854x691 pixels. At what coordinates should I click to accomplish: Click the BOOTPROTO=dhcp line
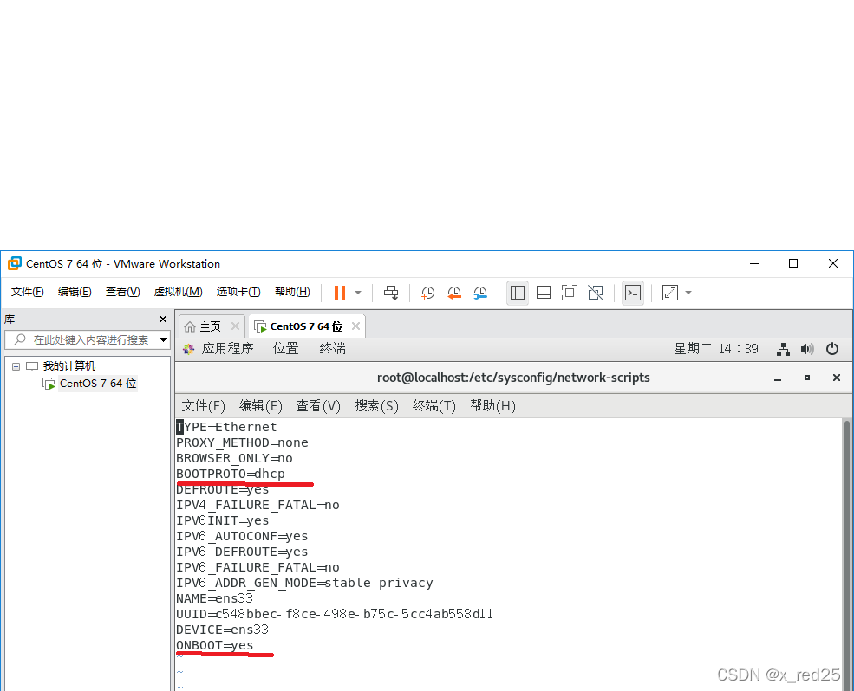[x=231, y=474]
